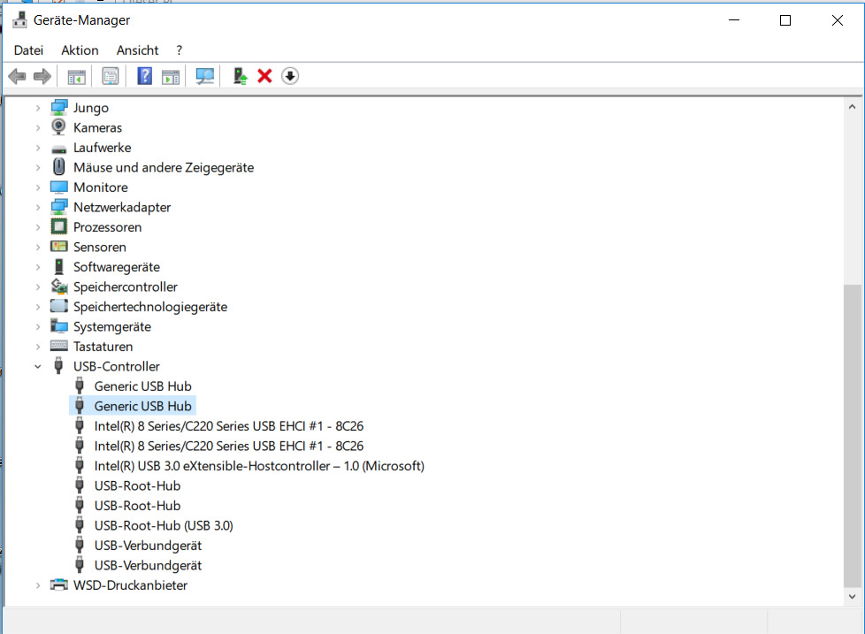Disable device with the down-arrow circle icon
The height and width of the screenshot is (634, 865).
[x=290, y=76]
